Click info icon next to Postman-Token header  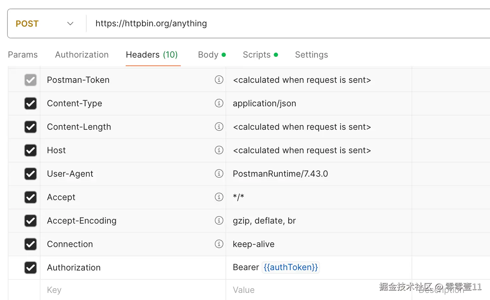click(219, 80)
